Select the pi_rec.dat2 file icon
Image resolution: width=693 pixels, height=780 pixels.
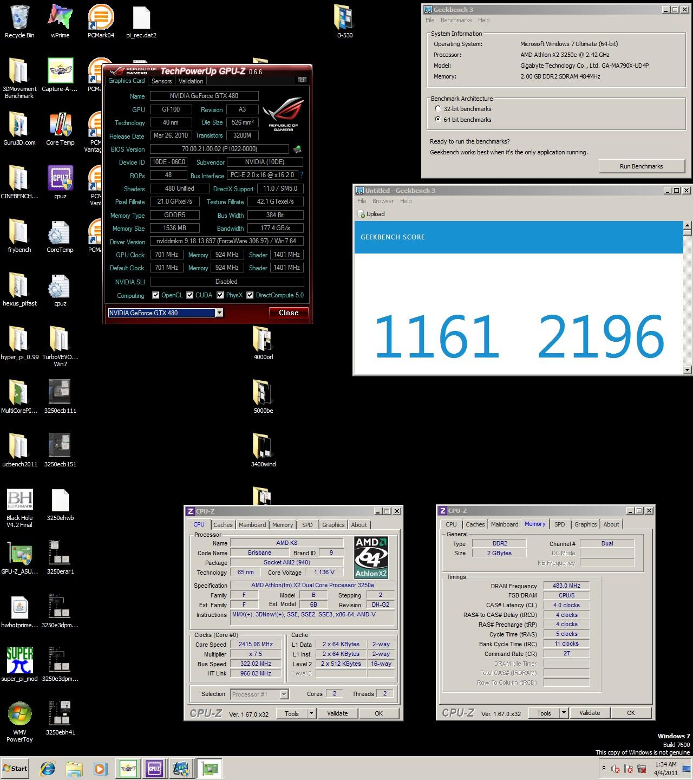click(x=141, y=21)
